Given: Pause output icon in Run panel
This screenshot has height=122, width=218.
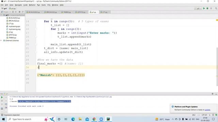Looking at the screenshot, I should (x=2, y=104).
